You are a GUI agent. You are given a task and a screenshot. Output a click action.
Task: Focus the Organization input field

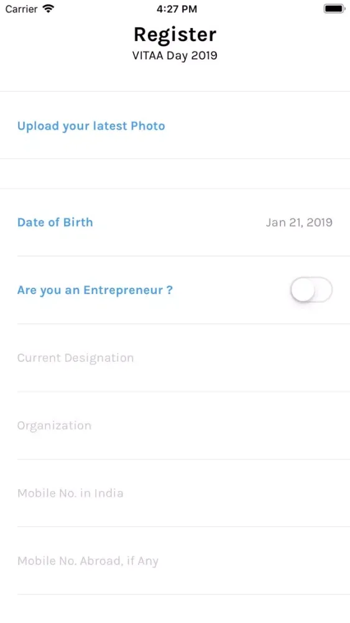point(183,426)
